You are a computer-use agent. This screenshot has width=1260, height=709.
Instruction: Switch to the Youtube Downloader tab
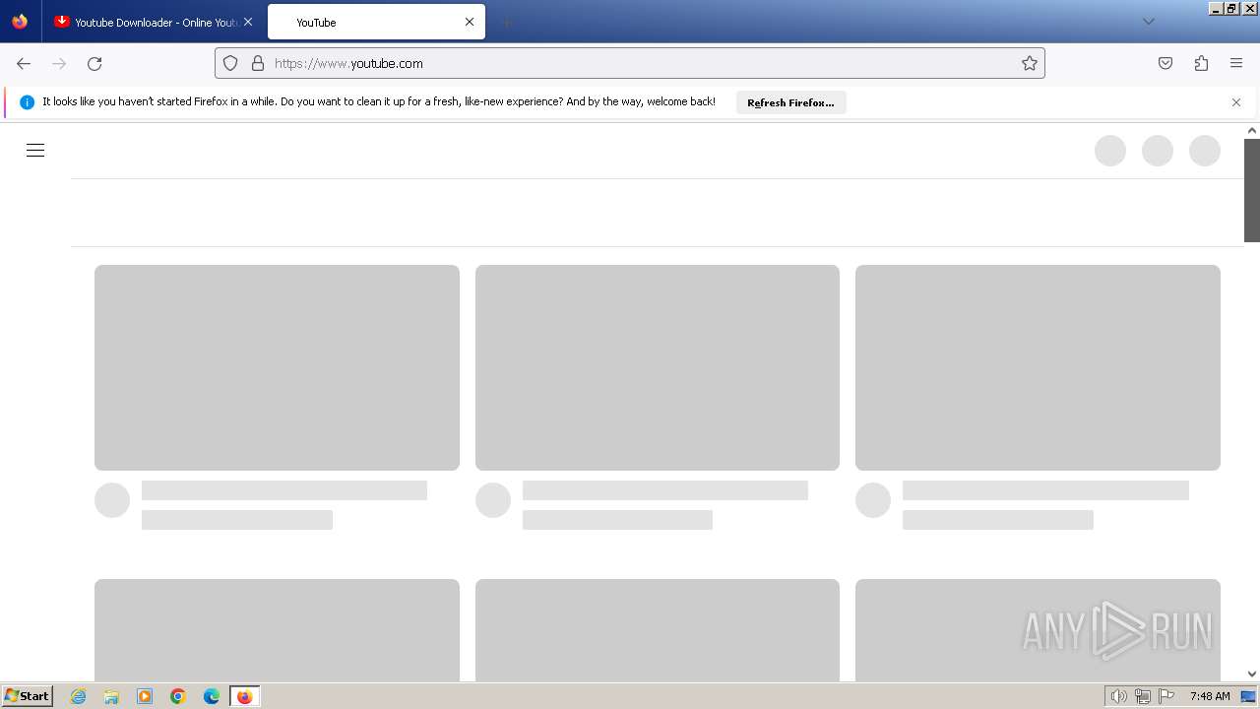point(153,22)
